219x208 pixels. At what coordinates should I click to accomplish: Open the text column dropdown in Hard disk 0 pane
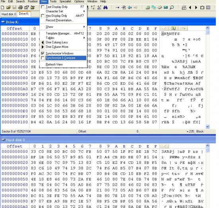pyautogui.click(x=164, y=146)
